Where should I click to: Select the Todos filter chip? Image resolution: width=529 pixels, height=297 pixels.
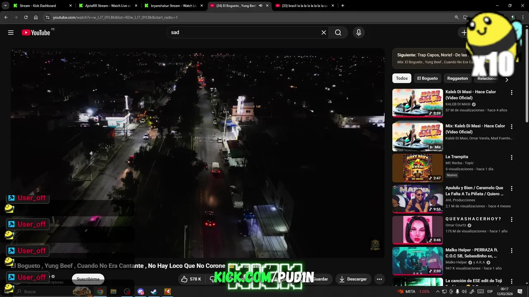[x=402, y=78]
